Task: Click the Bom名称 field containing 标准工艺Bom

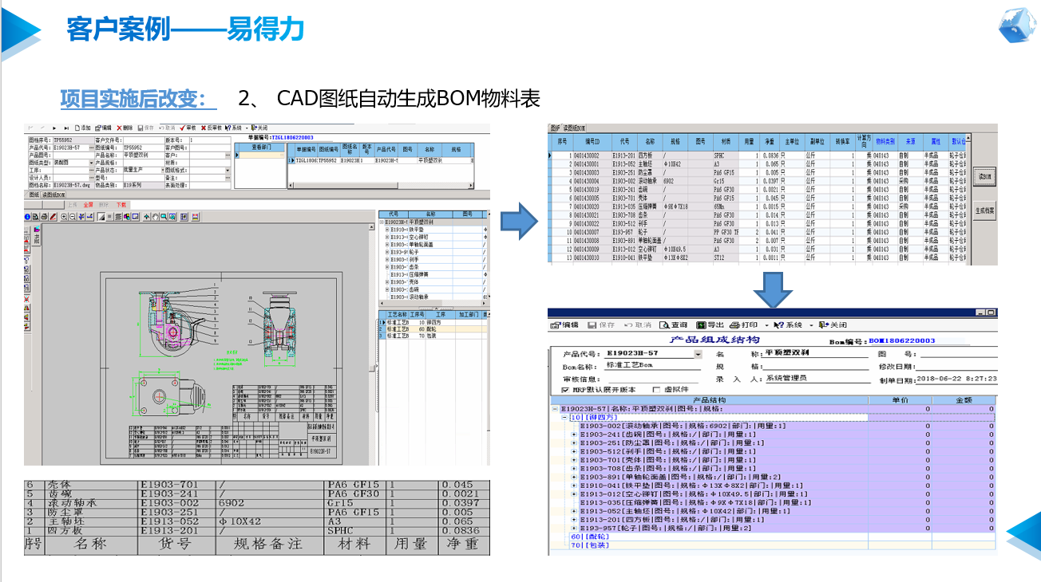Action: 651,365
